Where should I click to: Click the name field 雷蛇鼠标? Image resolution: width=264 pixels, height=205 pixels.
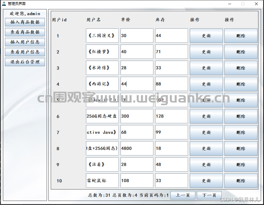[102, 181]
